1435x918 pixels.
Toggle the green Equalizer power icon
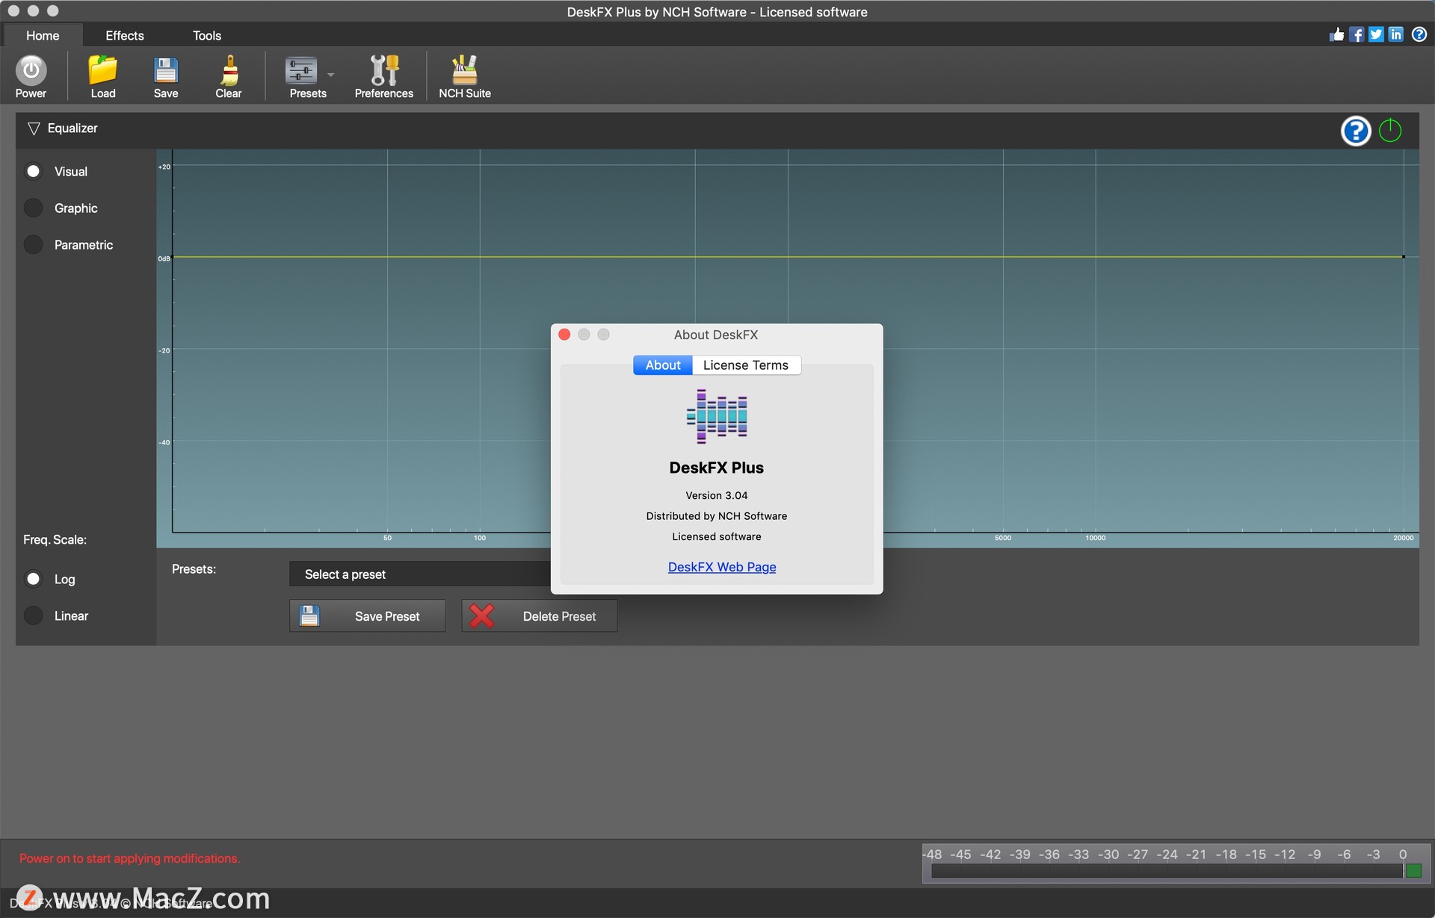click(x=1390, y=131)
